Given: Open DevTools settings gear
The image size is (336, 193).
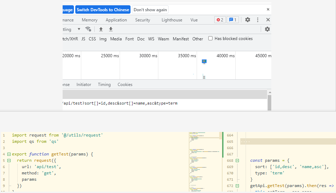Looking at the screenshot, I should (247, 20).
